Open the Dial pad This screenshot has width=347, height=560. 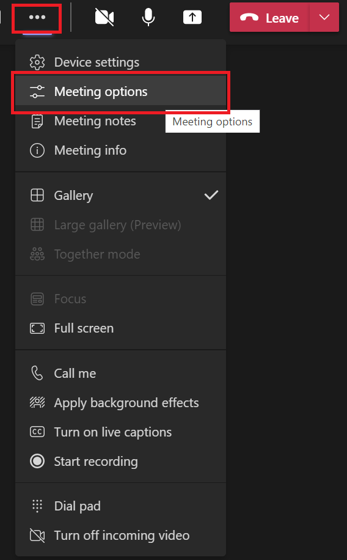[121, 506]
